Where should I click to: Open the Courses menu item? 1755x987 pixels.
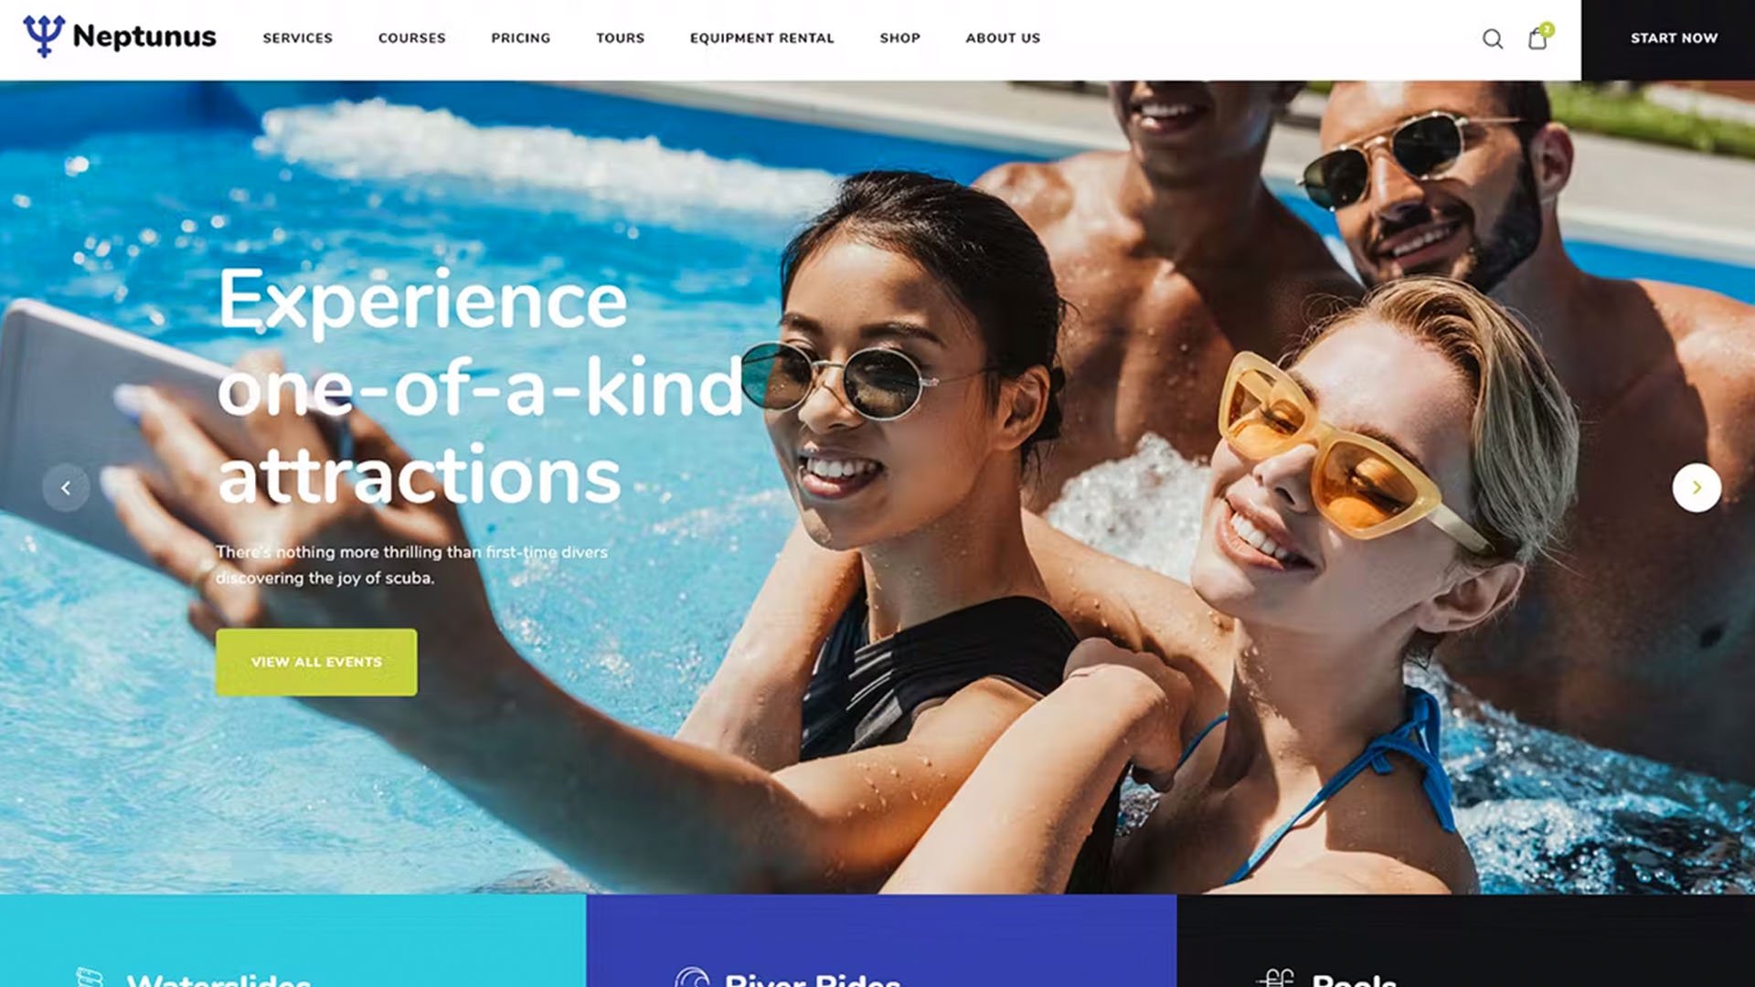click(x=412, y=38)
